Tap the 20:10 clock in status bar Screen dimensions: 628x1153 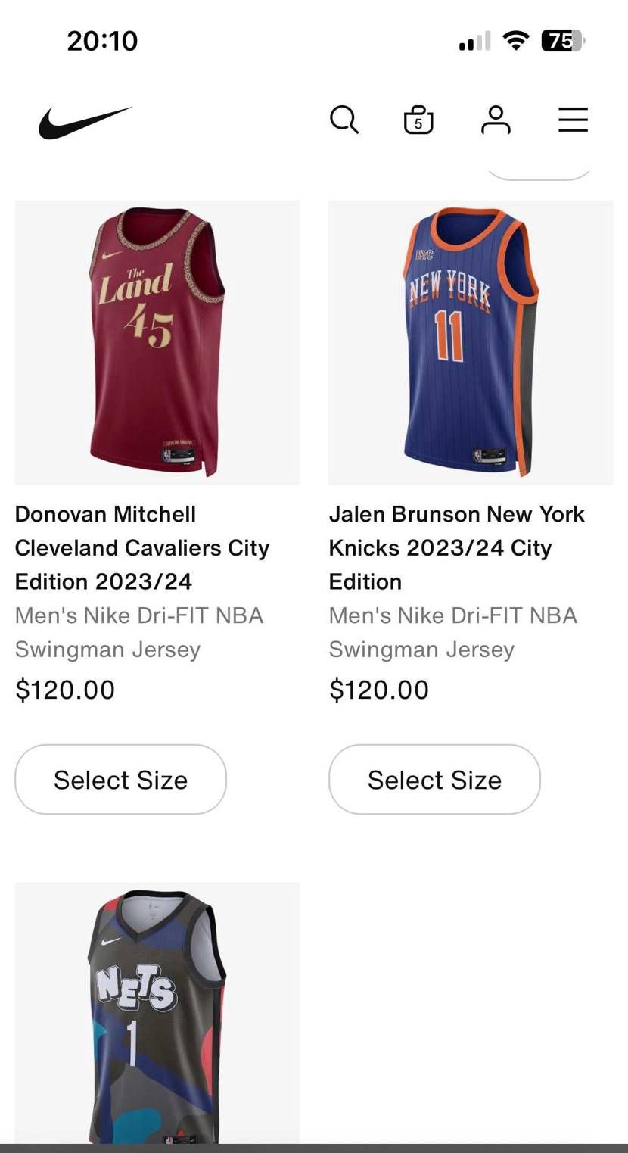pyautogui.click(x=102, y=41)
